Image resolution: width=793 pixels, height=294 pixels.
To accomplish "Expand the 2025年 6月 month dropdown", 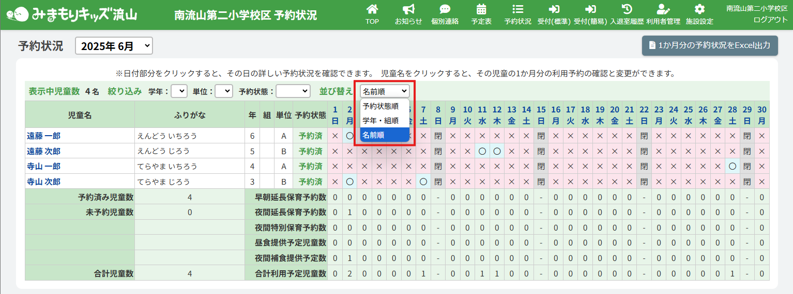I will pyautogui.click(x=114, y=46).
